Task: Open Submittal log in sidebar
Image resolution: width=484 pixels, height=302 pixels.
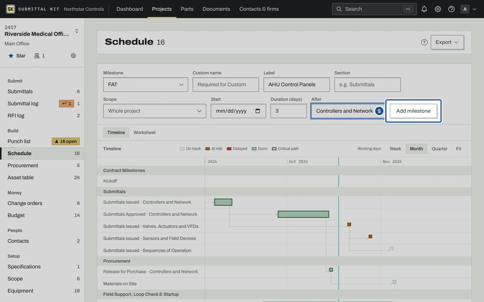Action: coord(42,104)
